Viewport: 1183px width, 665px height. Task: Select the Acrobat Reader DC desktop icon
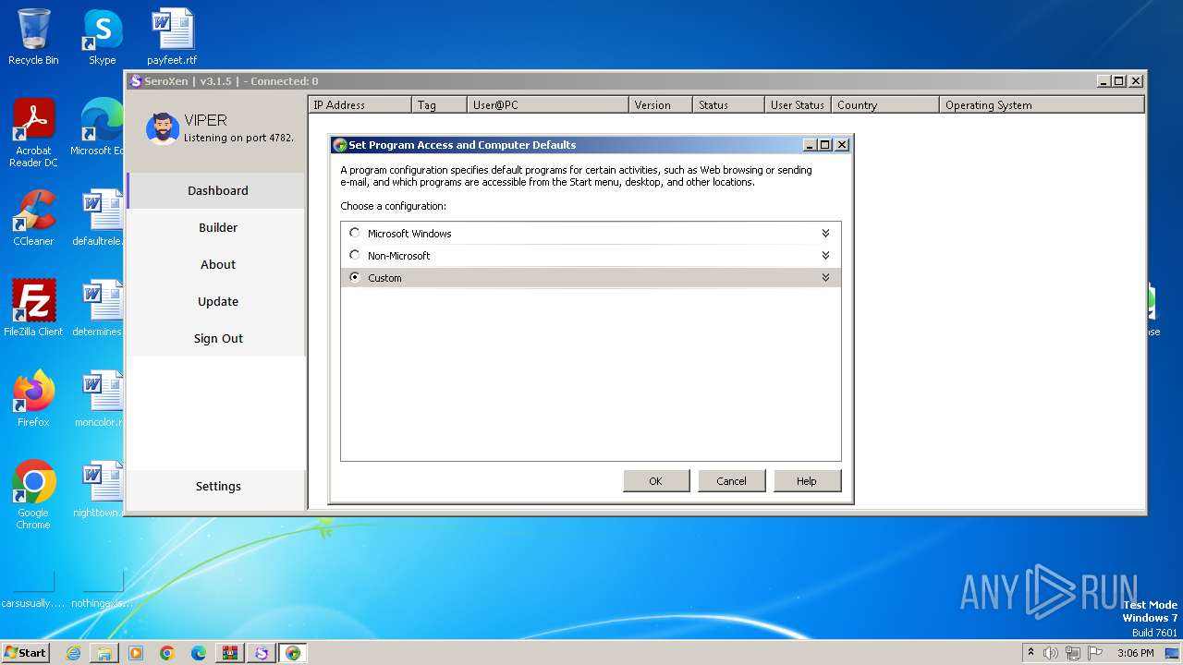[x=33, y=134]
